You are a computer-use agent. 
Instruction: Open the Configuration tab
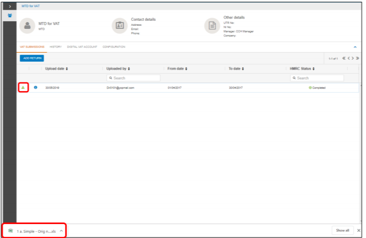[x=114, y=47]
